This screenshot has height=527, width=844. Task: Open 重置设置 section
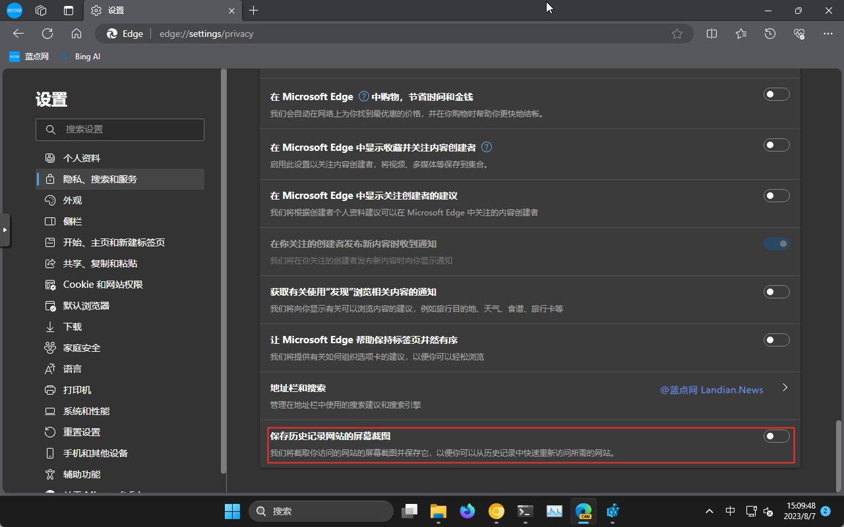(120, 432)
